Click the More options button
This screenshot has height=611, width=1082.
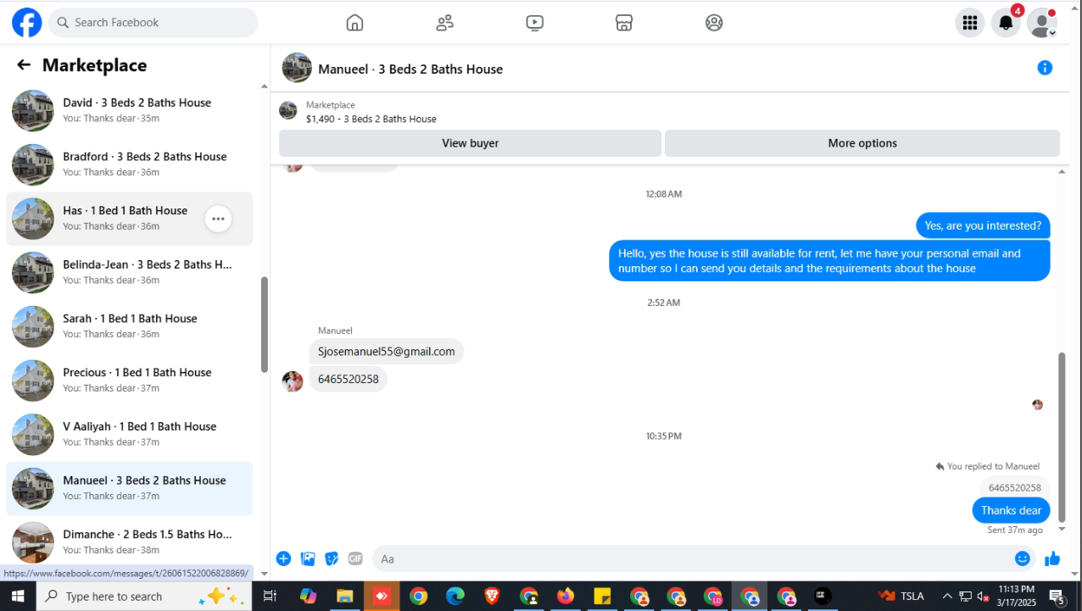(862, 143)
